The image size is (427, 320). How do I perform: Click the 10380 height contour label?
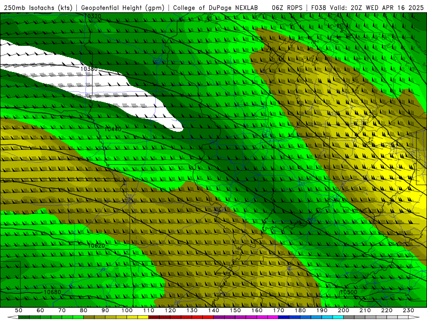pos(89,69)
